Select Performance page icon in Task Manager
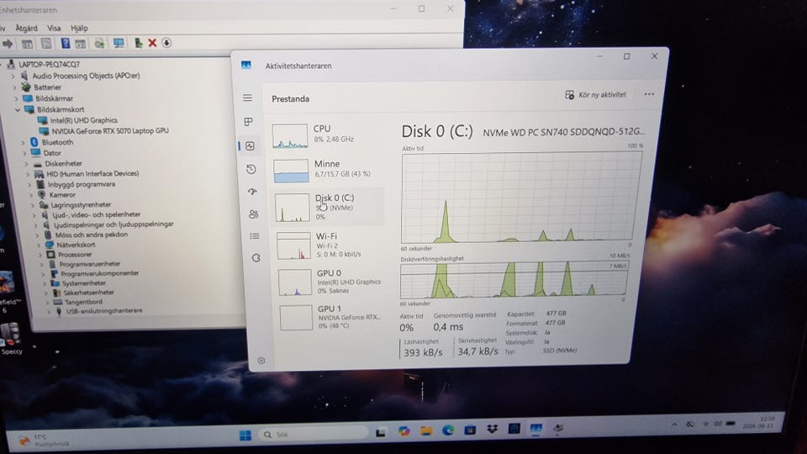Screen dimensions: 807x454 [x=251, y=146]
